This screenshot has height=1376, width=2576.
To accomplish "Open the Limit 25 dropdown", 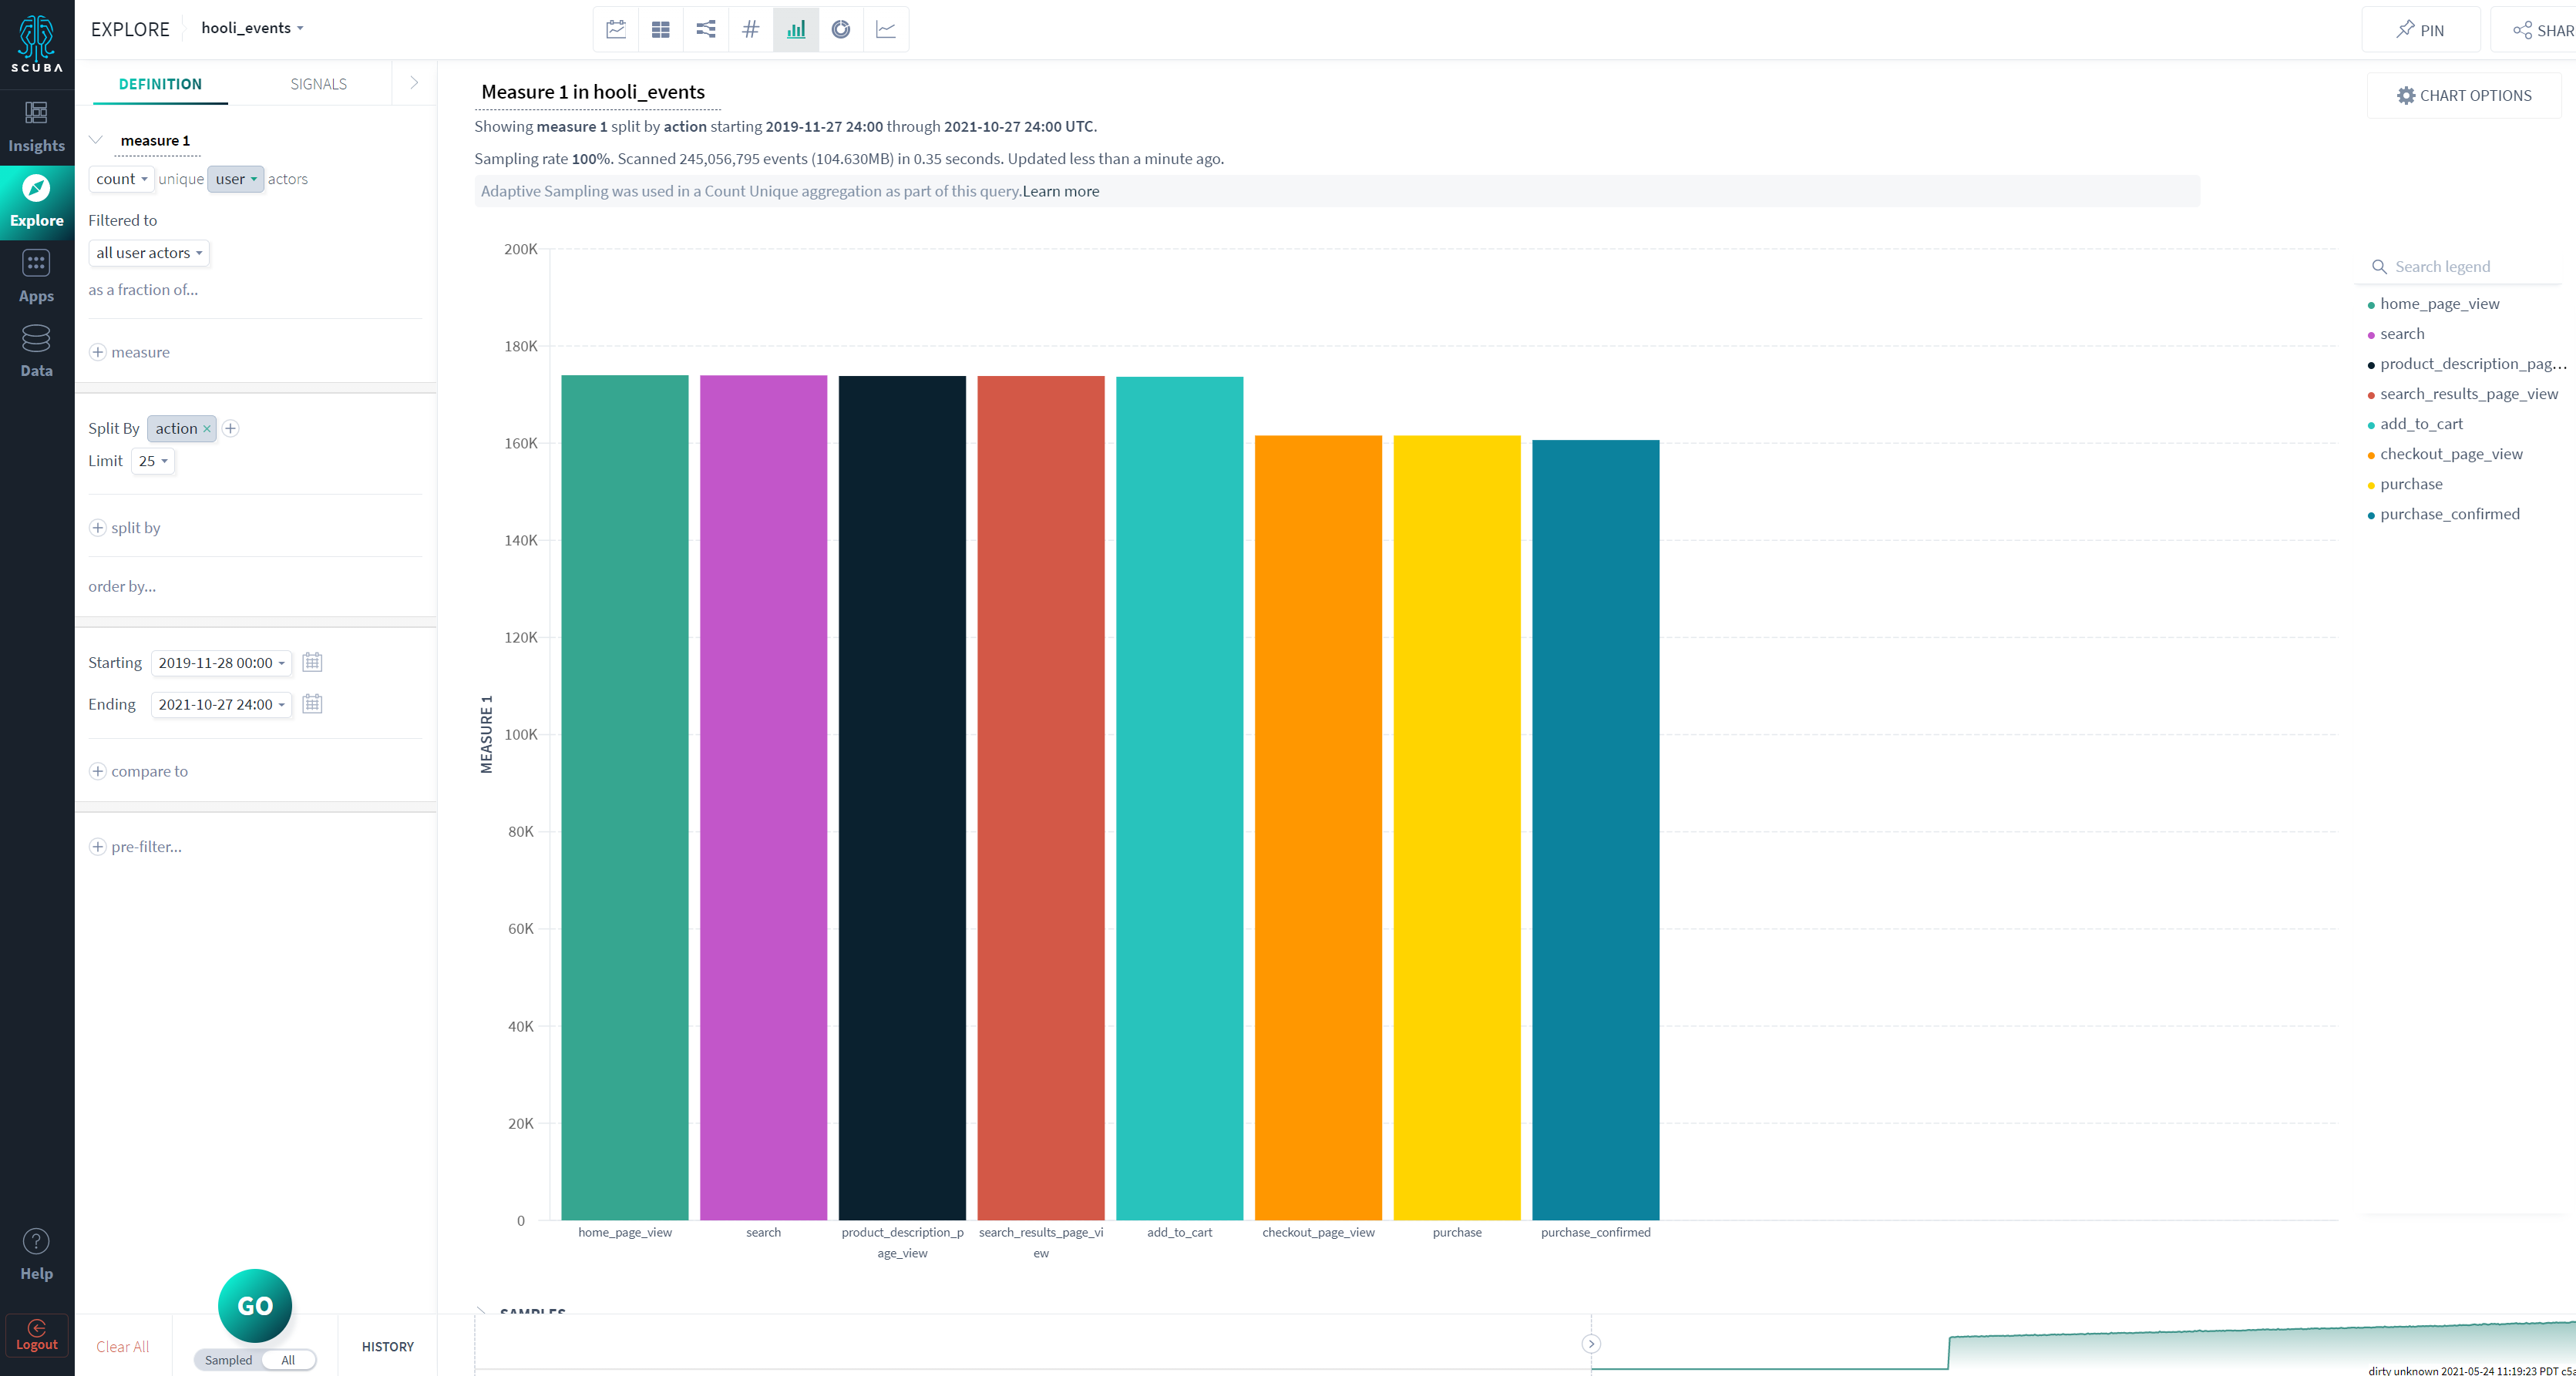I will point(153,461).
